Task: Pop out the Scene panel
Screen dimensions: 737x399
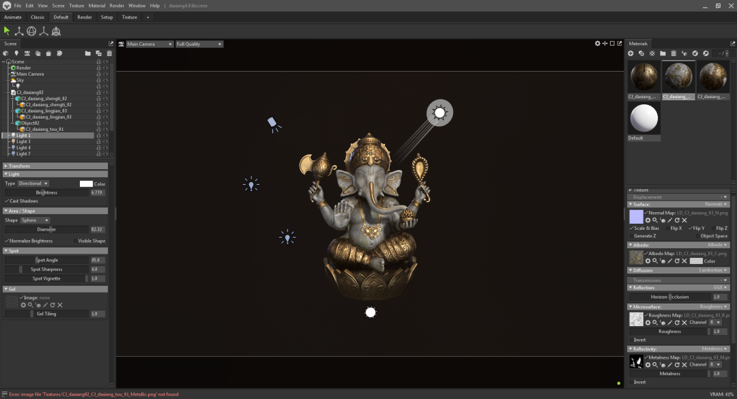Action: pyautogui.click(x=111, y=44)
